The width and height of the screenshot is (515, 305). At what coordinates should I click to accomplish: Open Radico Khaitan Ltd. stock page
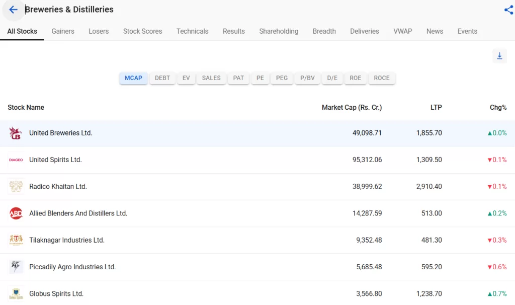tap(58, 186)
